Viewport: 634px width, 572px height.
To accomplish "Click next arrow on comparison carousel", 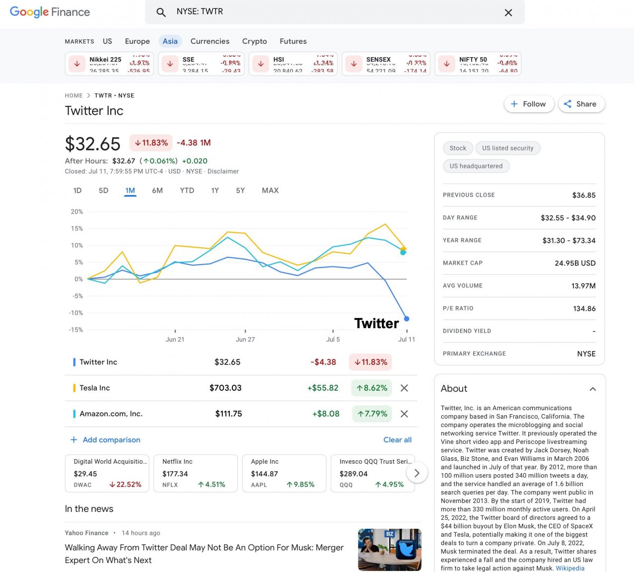I will coord(417,473).
